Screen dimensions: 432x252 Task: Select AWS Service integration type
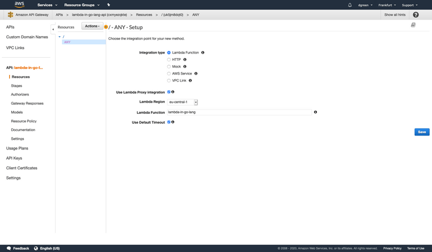pos(169,73)
